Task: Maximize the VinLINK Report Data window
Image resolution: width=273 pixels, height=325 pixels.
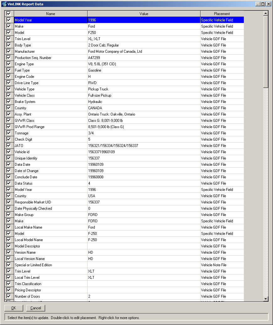Action: [263, 4]
